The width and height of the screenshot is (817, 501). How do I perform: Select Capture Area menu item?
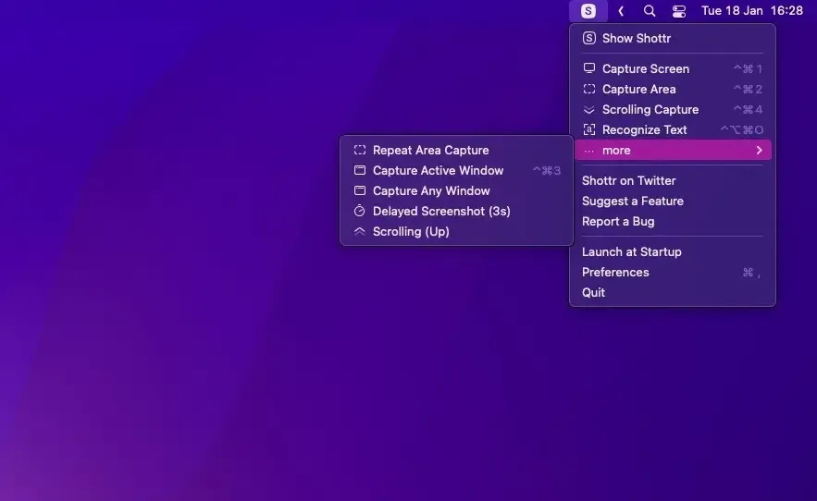pyautogui.click(x=672, y=89)
